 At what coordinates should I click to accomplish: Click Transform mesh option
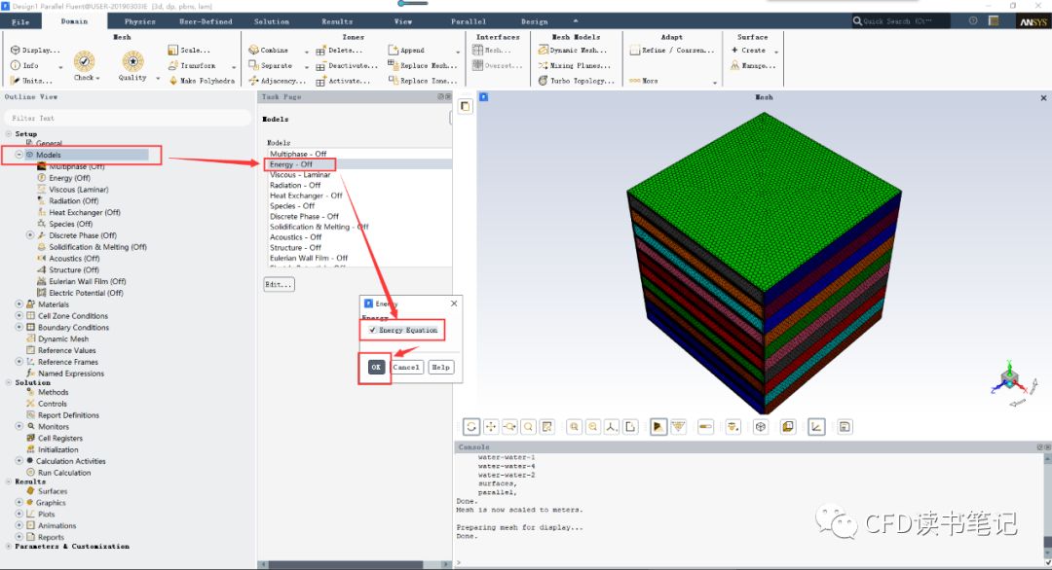click(x=192, y=65)
